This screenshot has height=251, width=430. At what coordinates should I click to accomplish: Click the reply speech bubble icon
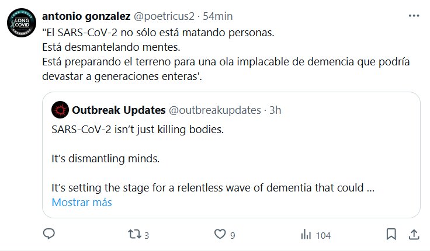49,235
